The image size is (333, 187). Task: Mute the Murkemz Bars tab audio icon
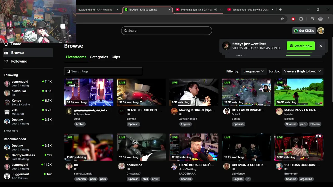coord(216,10)
